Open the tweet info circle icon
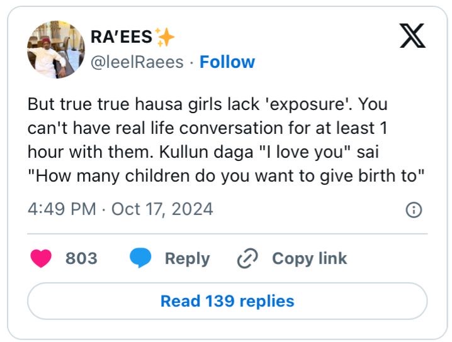Image resolution: width=452 pixels, height=342 pixels. [414, 209]
